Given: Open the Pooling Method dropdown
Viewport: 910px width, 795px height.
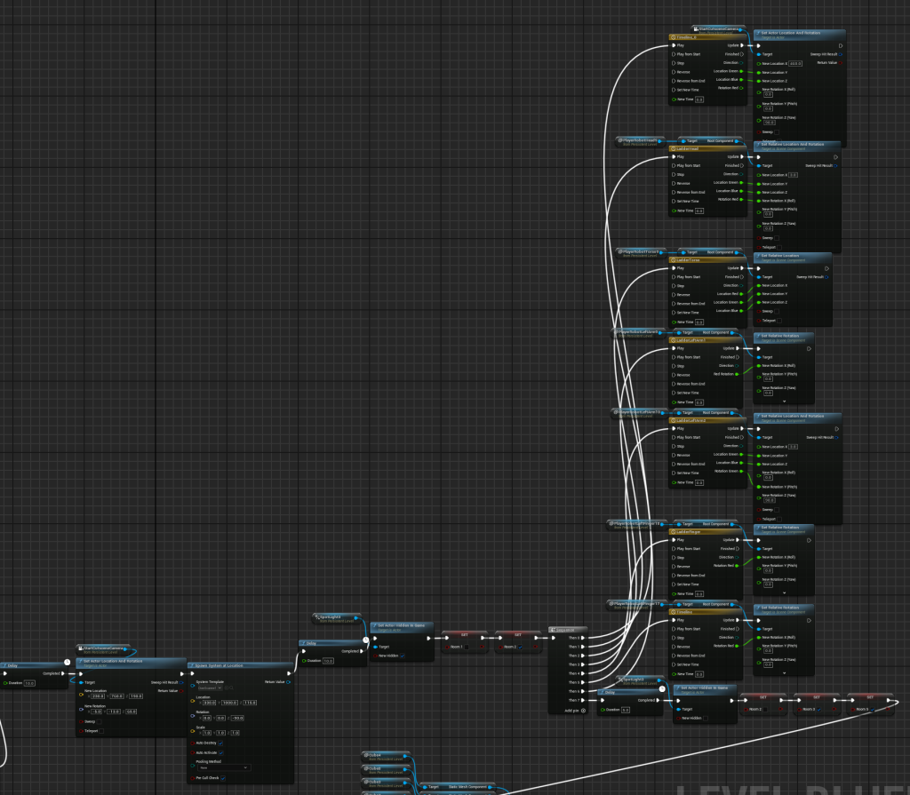Looking at the screenshot, I should coord(224,767).
